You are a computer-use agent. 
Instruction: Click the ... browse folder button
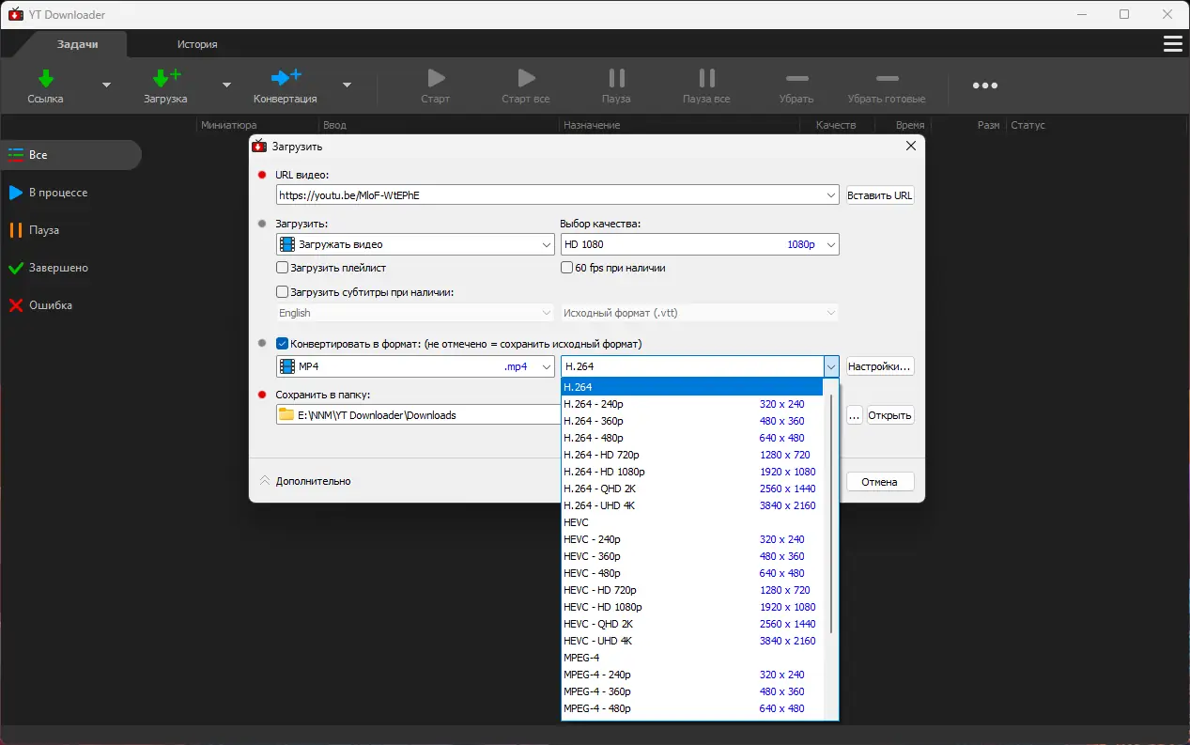(855, 415)
